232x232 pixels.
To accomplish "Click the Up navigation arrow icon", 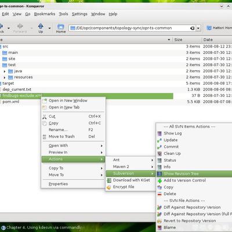I will [41, 26].
